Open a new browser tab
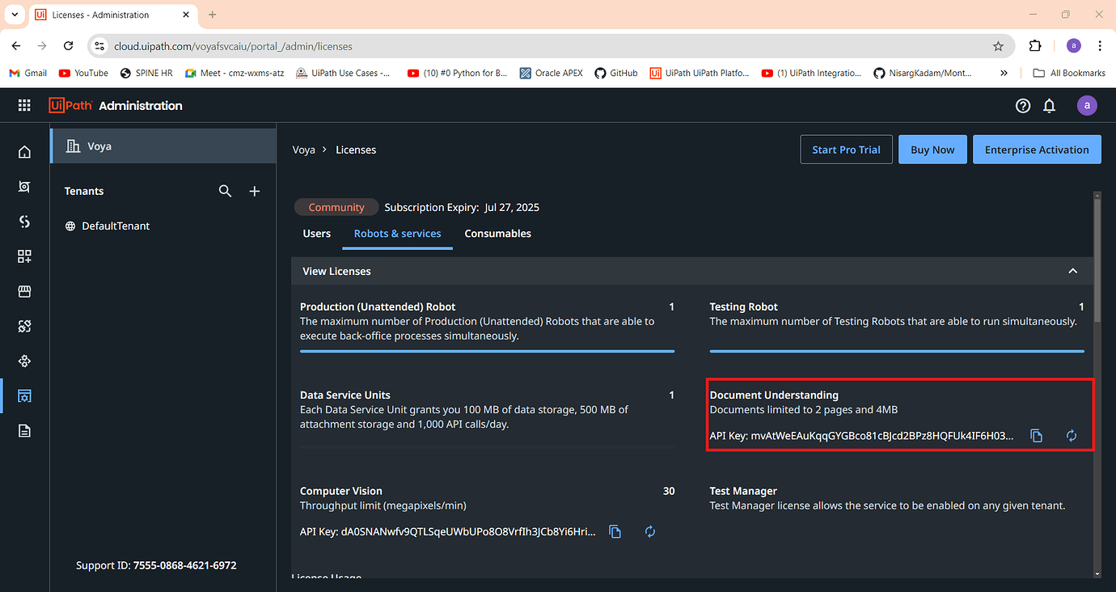The height and width of the screenshot is (592, 1116). pos(213,15)
